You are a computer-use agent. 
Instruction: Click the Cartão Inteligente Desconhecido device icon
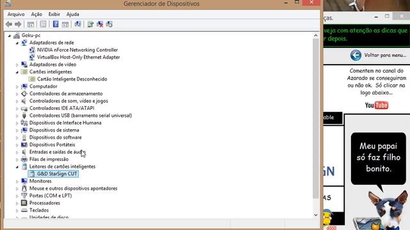click(x=32, y=79)
